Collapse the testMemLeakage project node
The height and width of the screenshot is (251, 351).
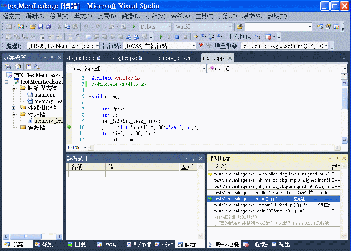[x=7, y=82]
